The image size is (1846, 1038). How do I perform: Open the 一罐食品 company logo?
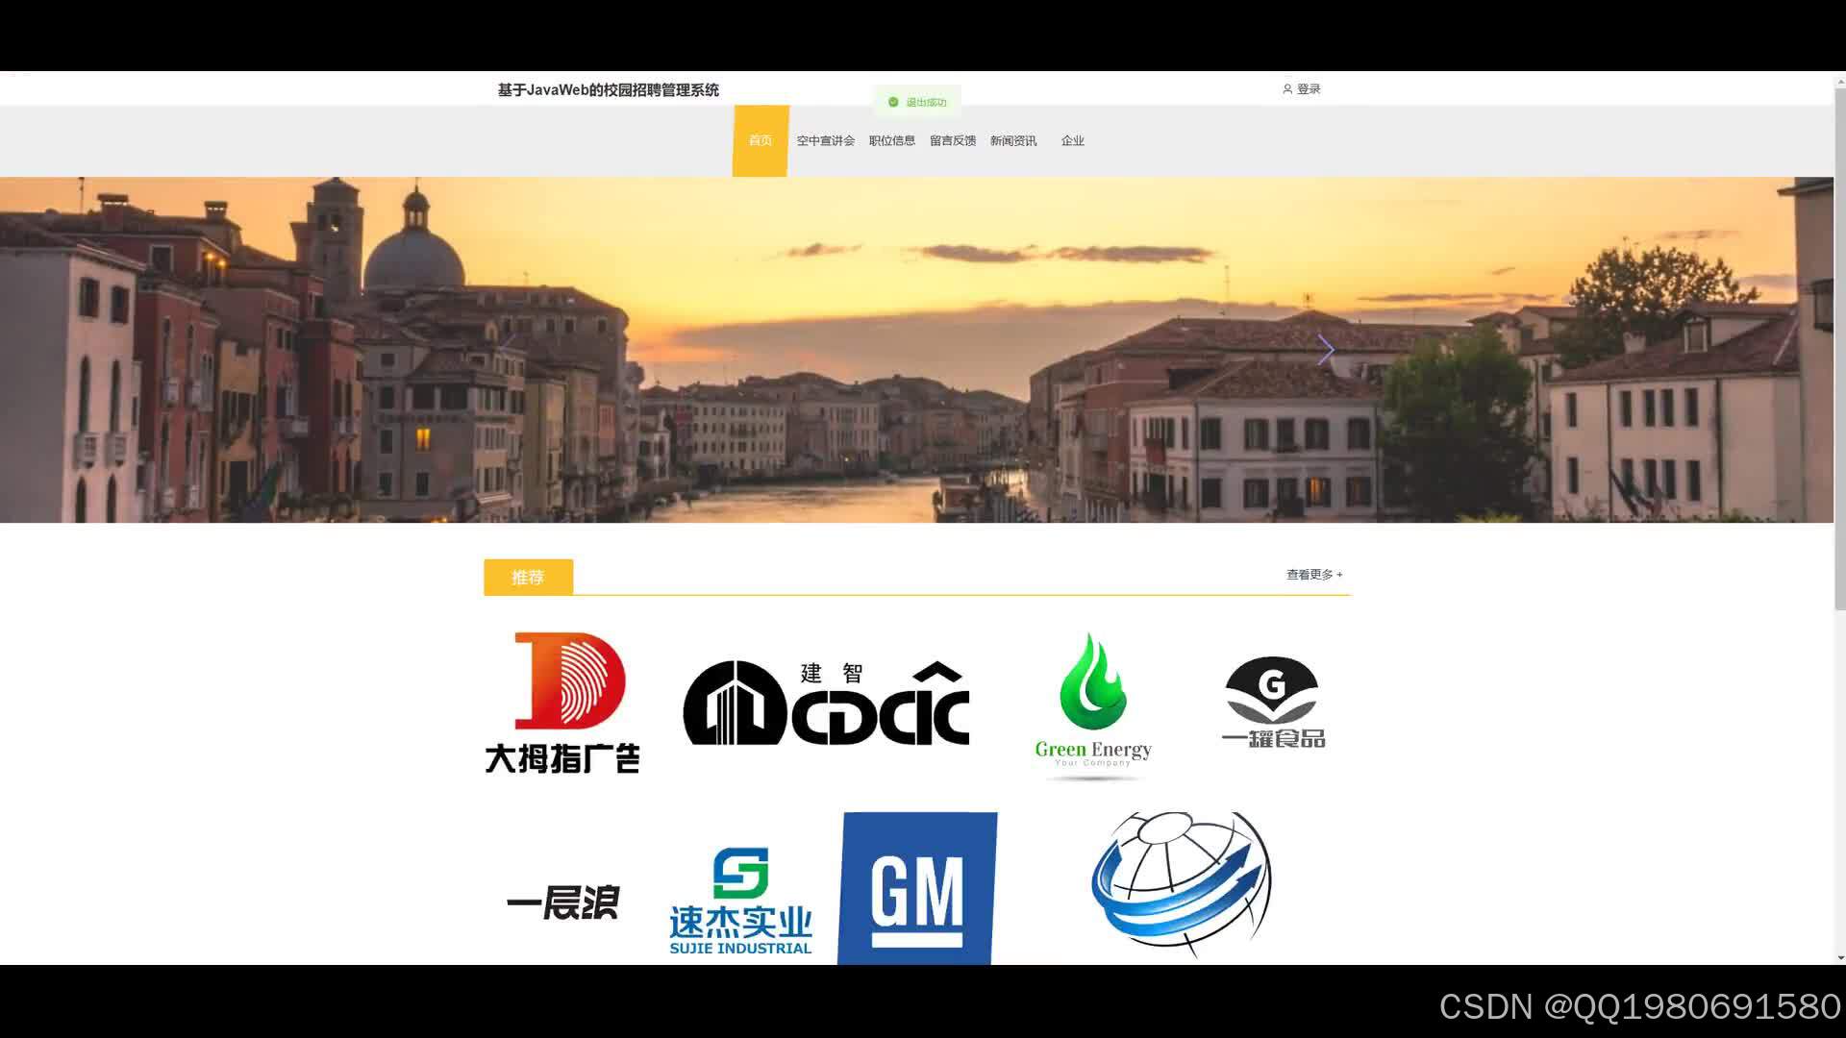1271,702
